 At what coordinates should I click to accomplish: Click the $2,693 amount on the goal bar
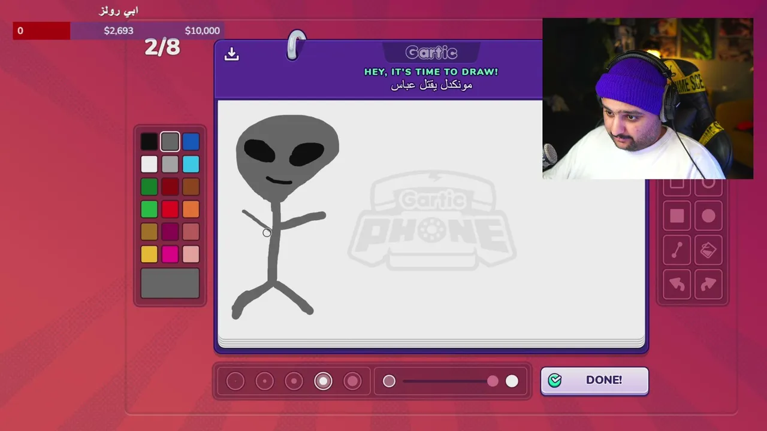pos(119,31)
